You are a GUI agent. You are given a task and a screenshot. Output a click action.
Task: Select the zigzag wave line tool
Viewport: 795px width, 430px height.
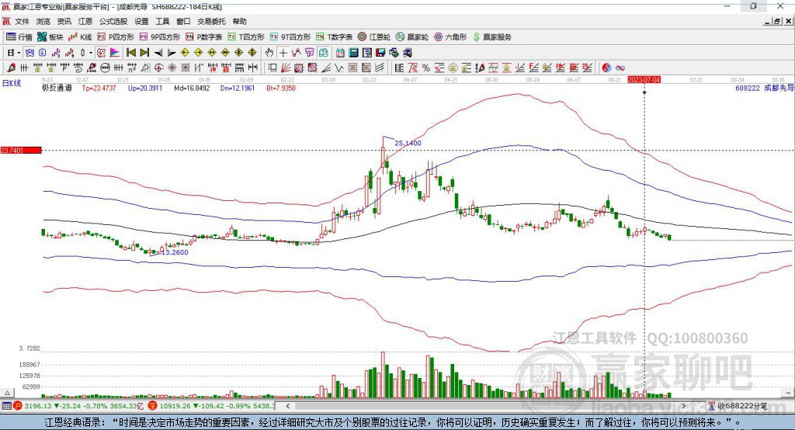[x=338, y=68]
